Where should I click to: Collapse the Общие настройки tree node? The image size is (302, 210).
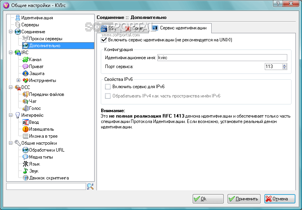11,143
